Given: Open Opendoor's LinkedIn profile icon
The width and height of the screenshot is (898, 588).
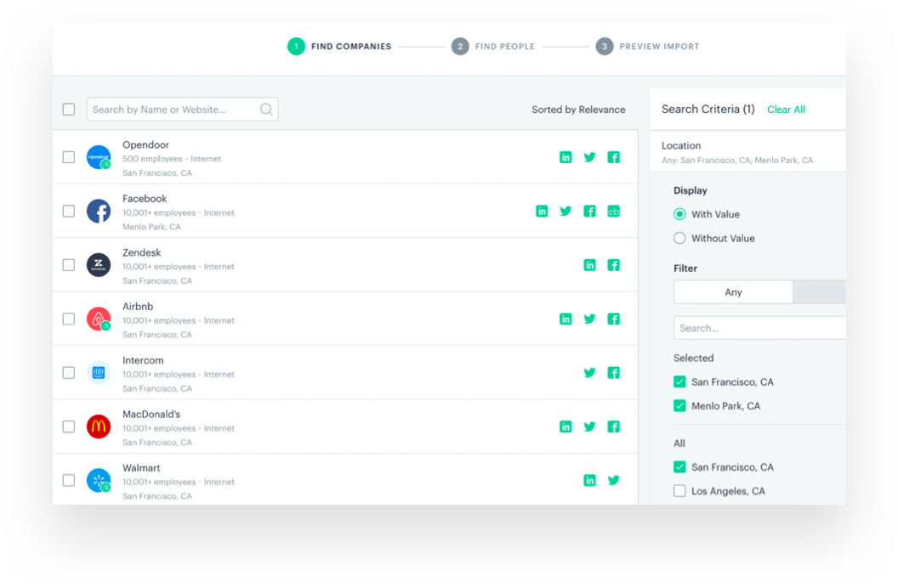Looking at the screenshot, I should [566, 157].
